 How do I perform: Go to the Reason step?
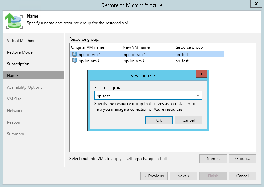coord(13,122)
